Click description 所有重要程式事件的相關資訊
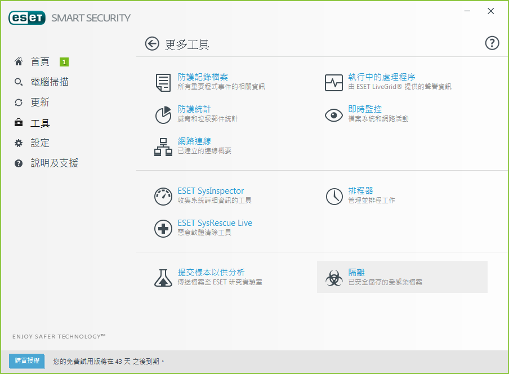Screen dimensions: 509x374 coord(221,87)
